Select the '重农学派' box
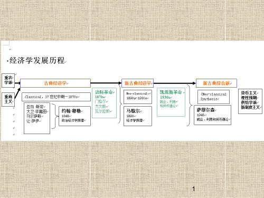 click(8, 80)
